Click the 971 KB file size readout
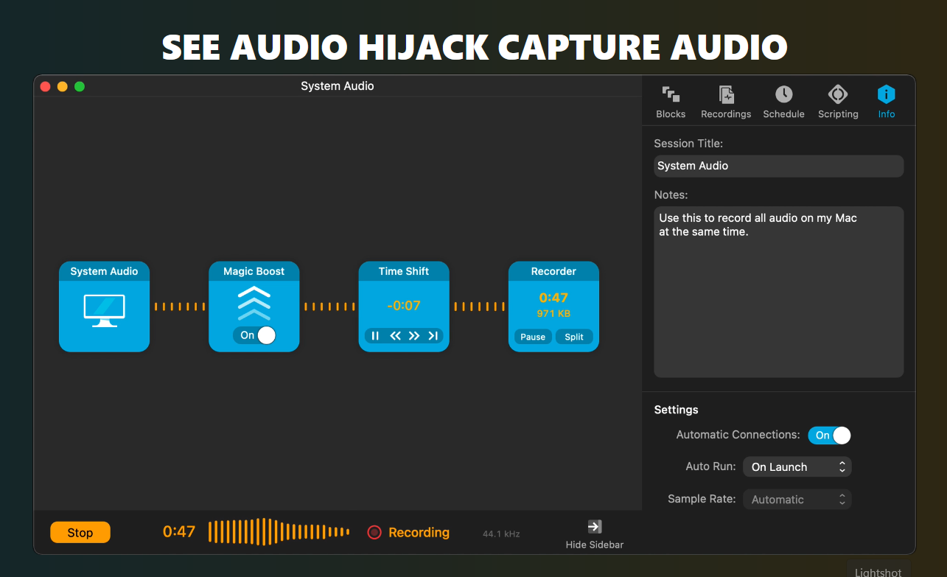 point(553,314)
